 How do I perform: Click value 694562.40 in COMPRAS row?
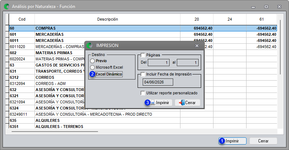[203, 28]
